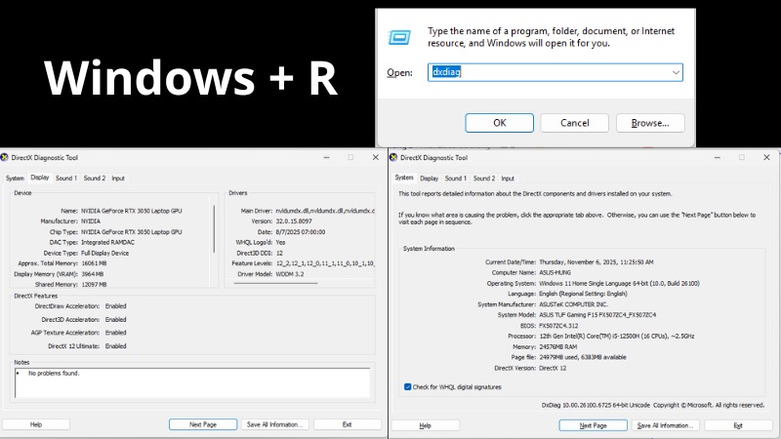Click the dxdiag text in Open field

(x=446, y=72)
